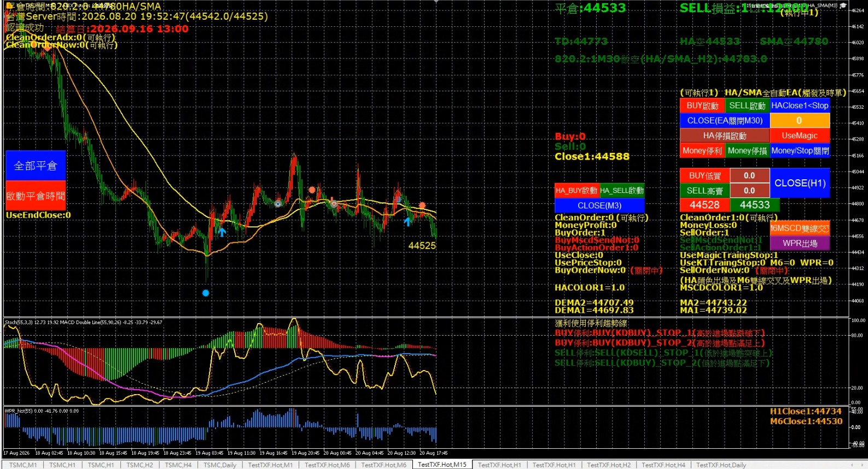Click the Close1:44588 label
The width and height of the screenshot is (868, 469).
592,156
